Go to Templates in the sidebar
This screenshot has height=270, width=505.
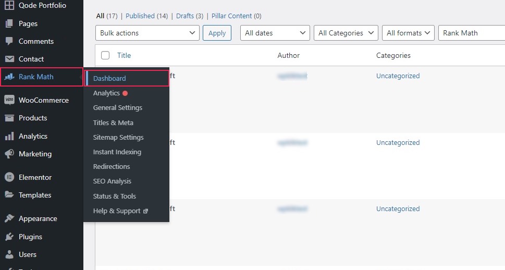(35, 195)
